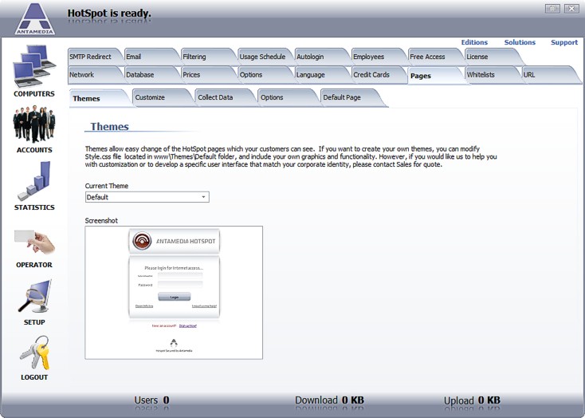
Task: Click the 'HotSpot is ready.' title text
Action: 109,14
